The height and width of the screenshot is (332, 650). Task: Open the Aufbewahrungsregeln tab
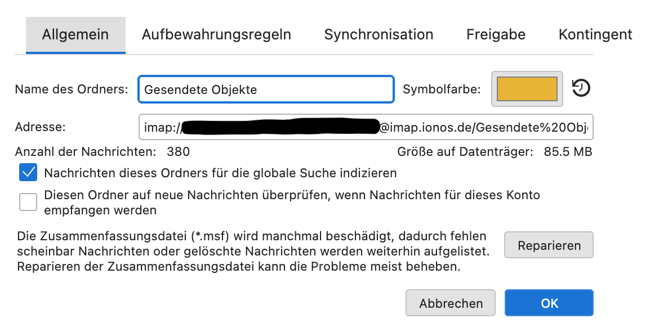click(216, 35)
